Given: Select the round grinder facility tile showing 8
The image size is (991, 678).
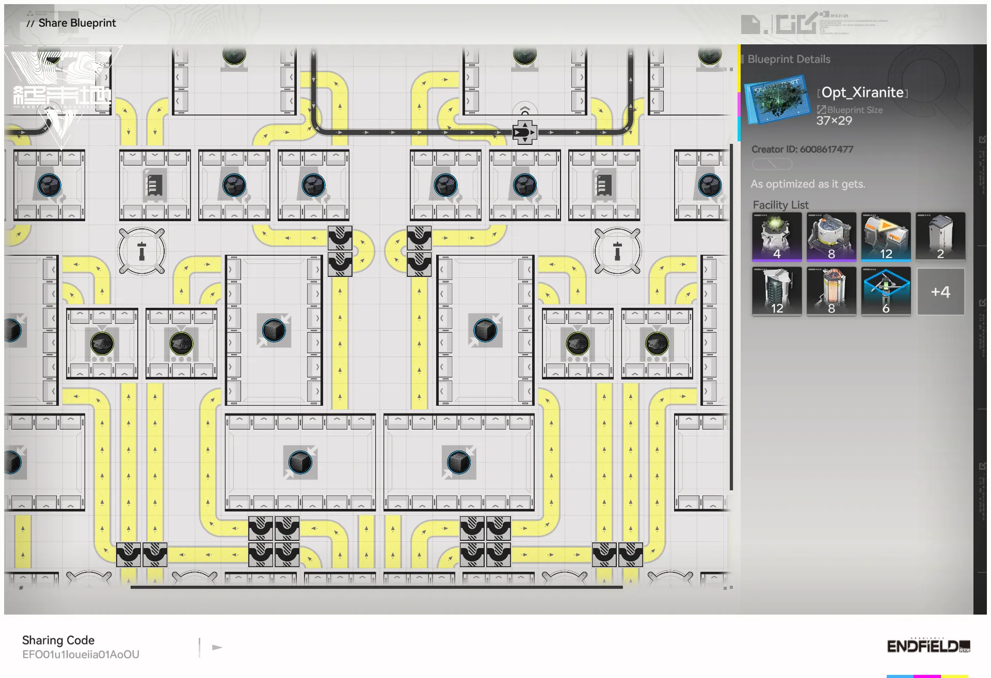Looking at the screenshot, I should click(x=831, y=237).
